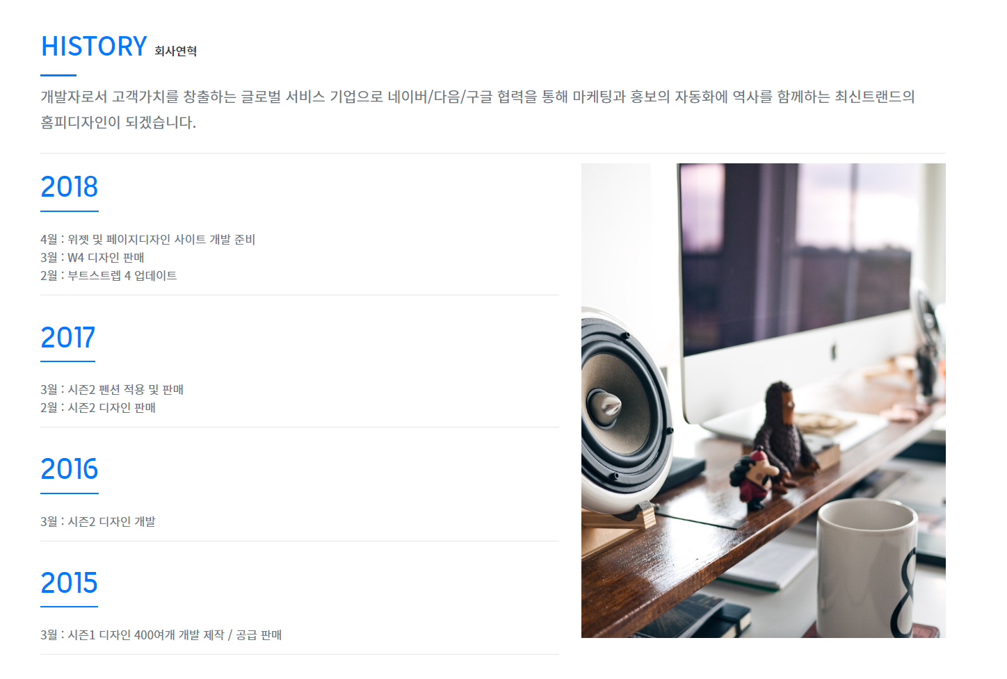The height and width of the screenshot is (679, 1007).
Task: Select the 2016 year heading
Action: [x=70, y=469]
